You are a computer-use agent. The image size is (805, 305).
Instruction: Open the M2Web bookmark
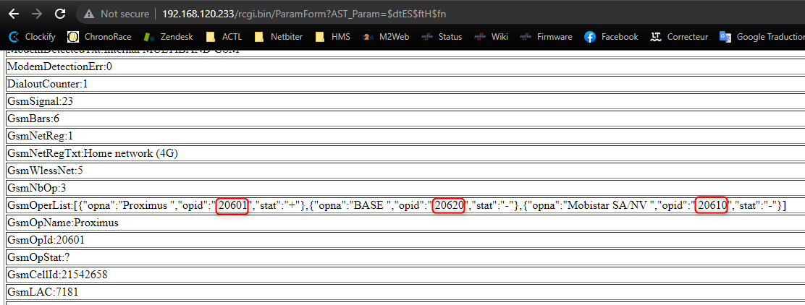click(384, 37)
